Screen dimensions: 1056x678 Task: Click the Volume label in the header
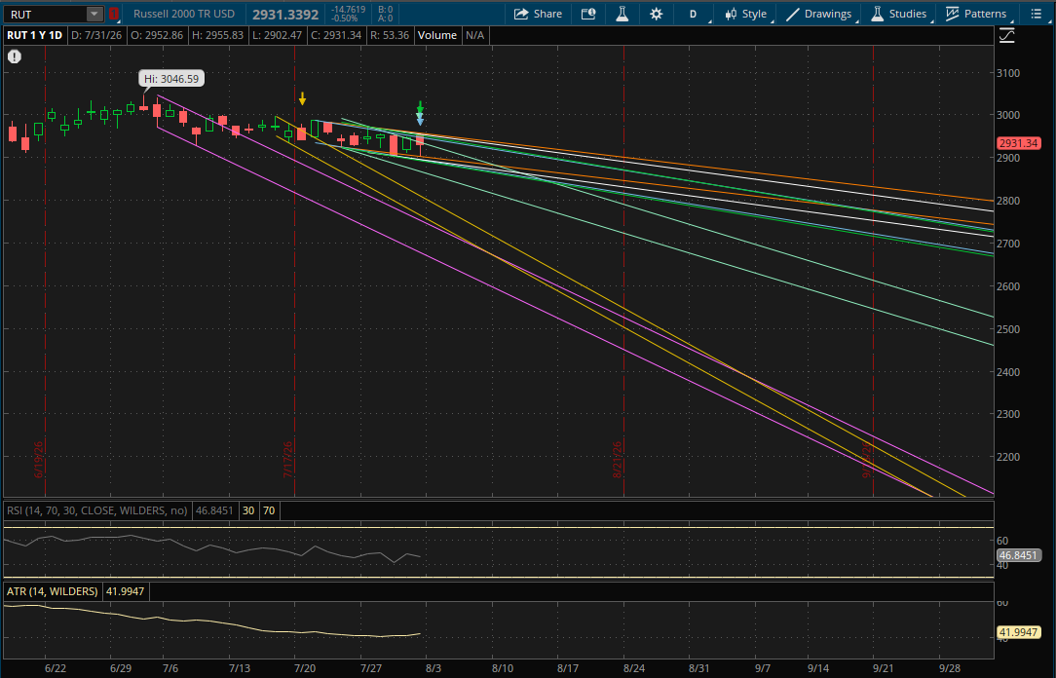(437, 35)
